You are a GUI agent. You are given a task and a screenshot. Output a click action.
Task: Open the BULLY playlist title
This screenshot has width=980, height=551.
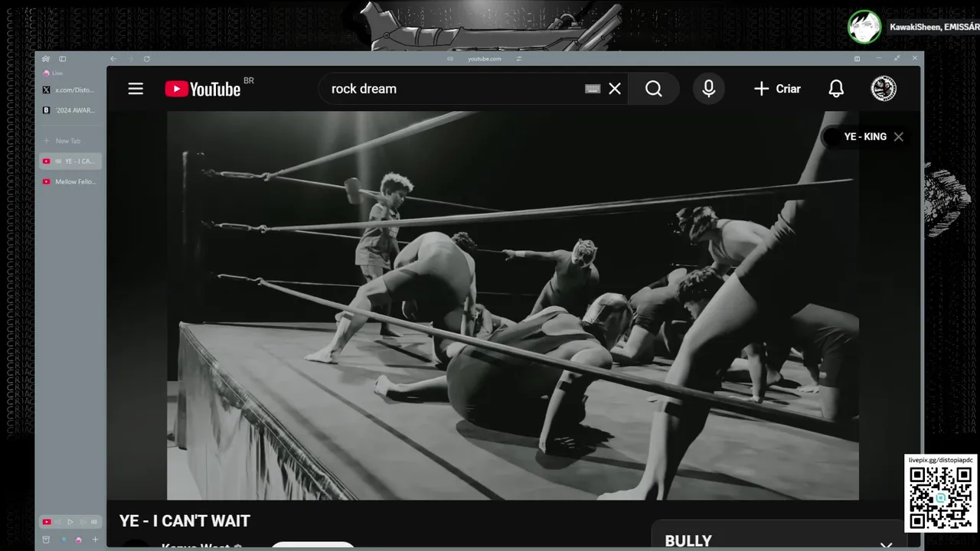688,541
